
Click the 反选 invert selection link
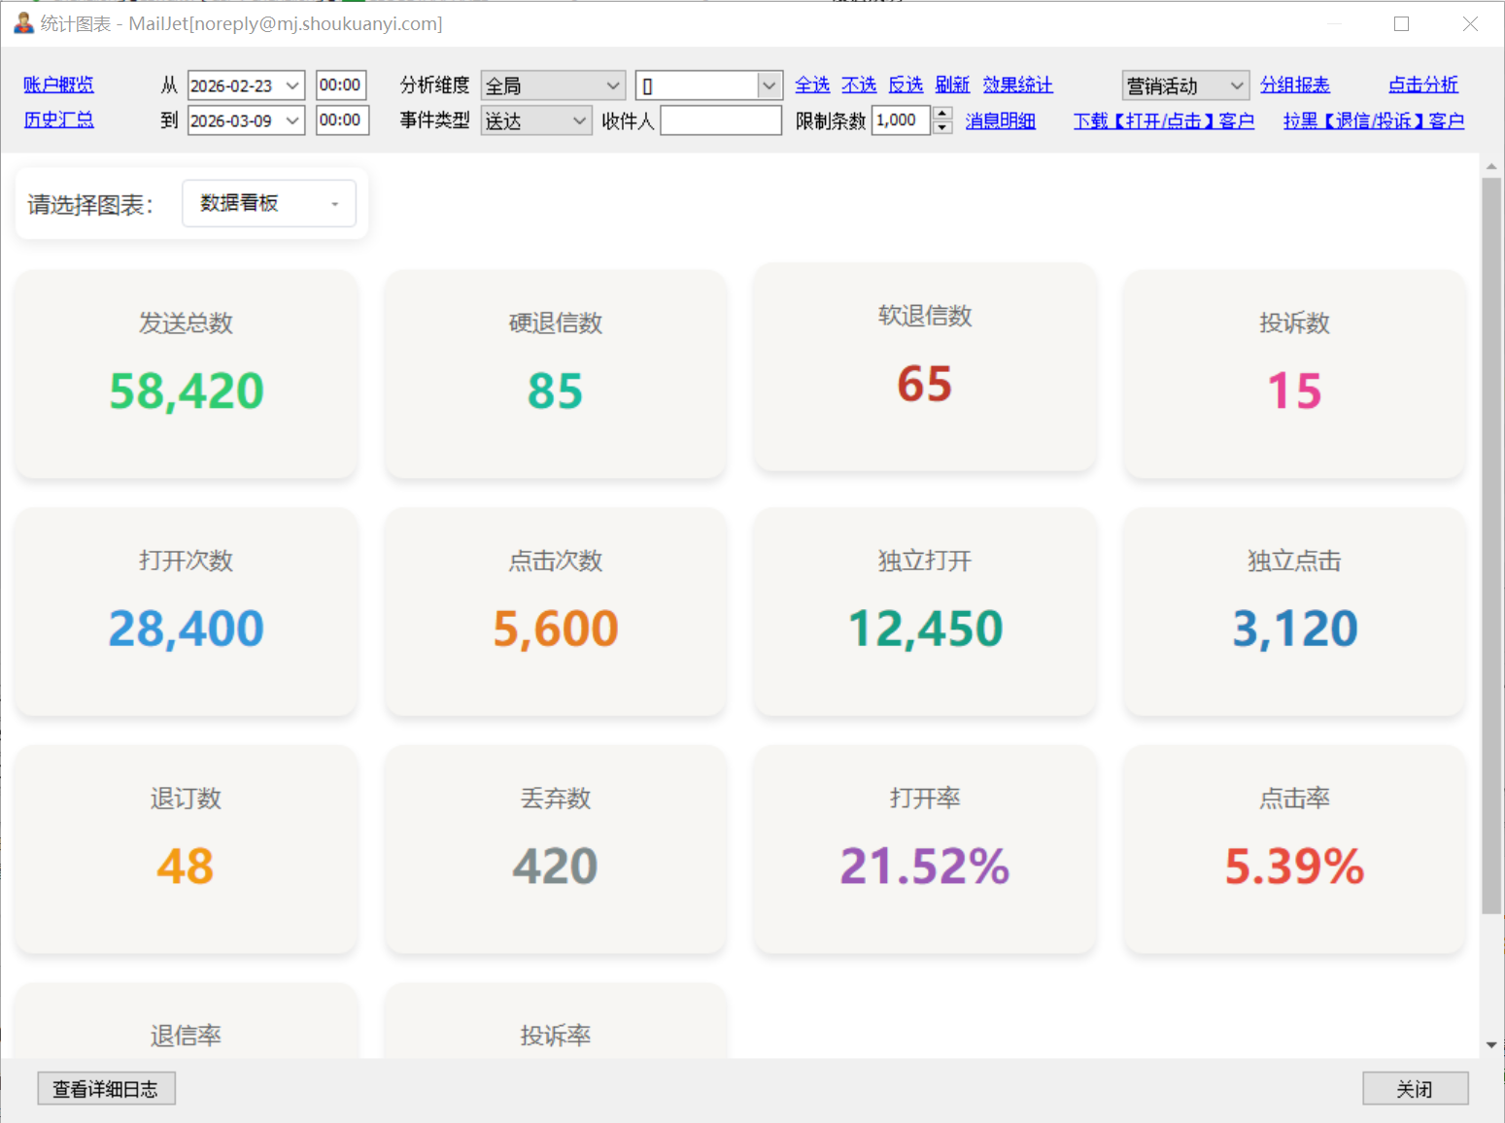(906, 85)
